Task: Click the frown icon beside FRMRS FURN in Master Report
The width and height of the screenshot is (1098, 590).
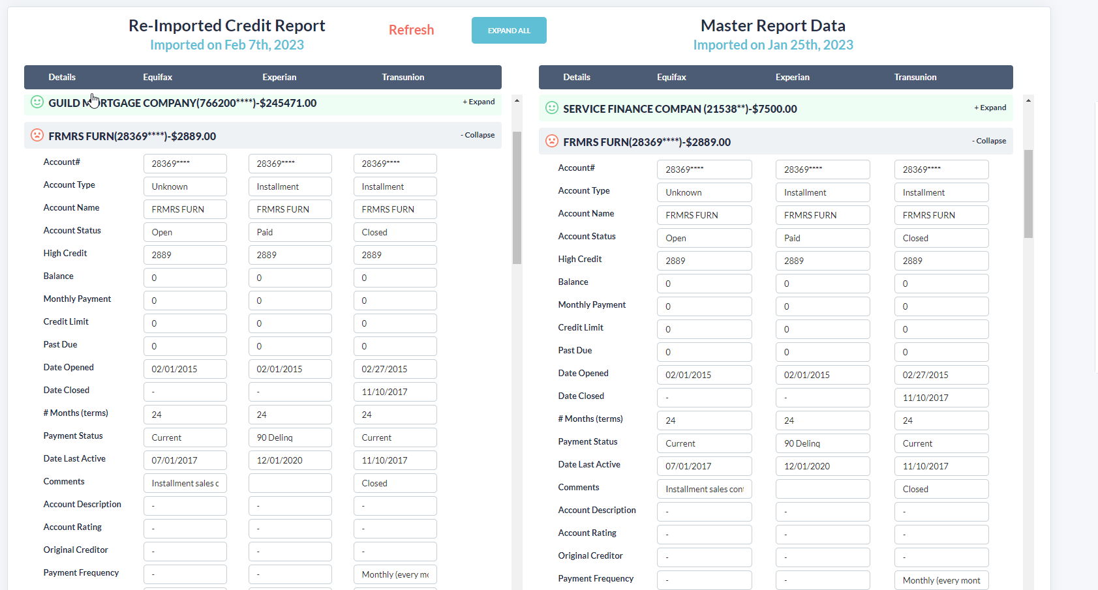Action: [551, 141]
